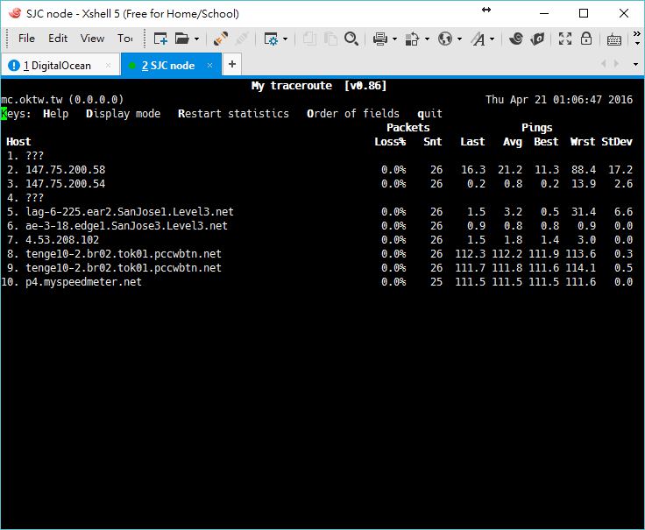The image size is (645, 530).
Task: Open the View menu
Action: coord(92,39)
